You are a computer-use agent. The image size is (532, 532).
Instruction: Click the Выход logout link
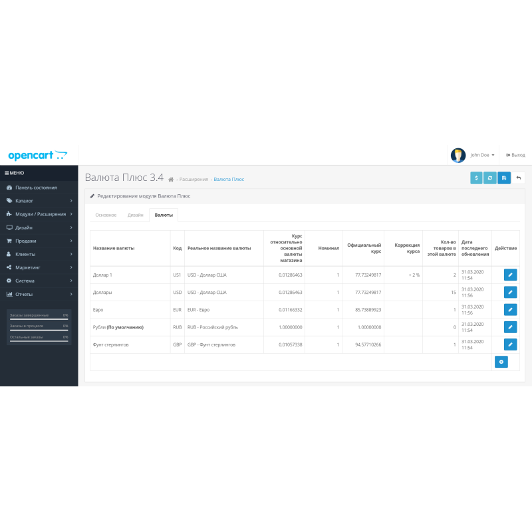[515, 155]
